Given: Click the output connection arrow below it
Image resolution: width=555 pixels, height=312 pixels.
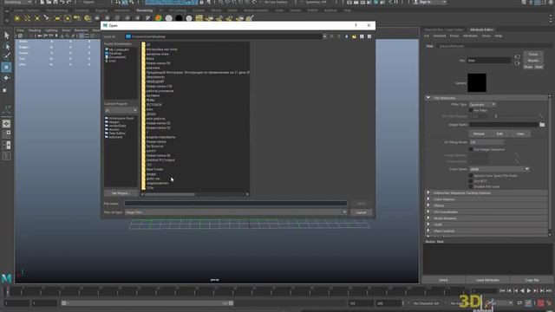Looking at the screenshot, I should click(x=517, y=63).
